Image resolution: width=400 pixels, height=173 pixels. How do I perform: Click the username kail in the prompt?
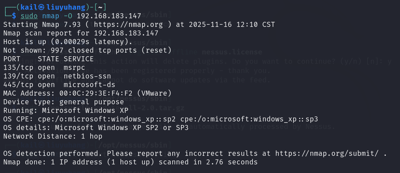click(29, 7)
